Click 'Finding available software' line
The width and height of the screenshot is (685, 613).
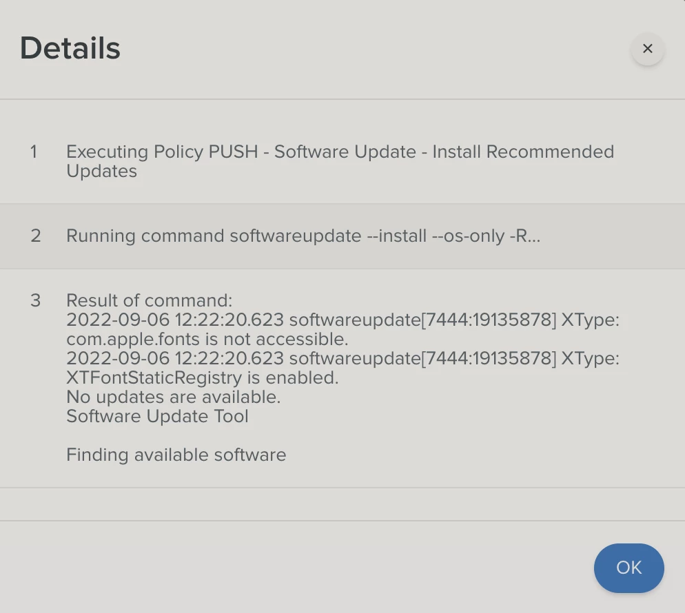[176, 455]
